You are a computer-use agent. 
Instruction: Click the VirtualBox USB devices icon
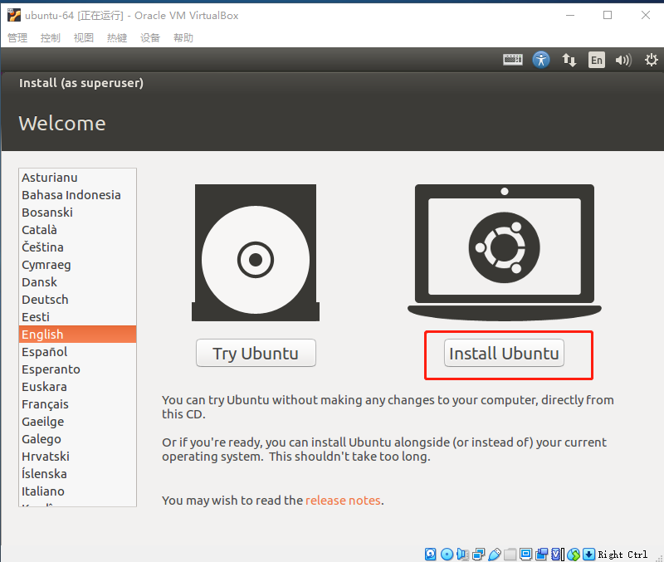pos(495,554)
